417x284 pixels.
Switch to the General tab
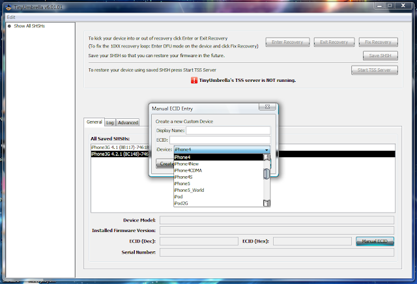(x=94, y=122)
